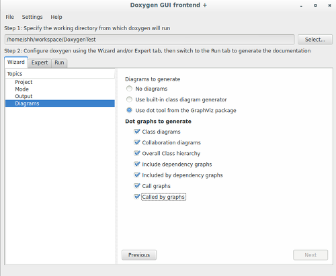Open the Settings menu
336x276 pixels.
pos(32,17)
